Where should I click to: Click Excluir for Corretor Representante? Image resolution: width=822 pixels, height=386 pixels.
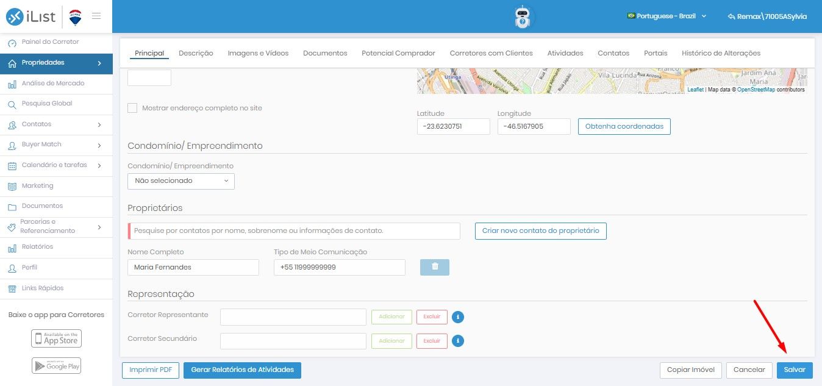tap(432, 317)
